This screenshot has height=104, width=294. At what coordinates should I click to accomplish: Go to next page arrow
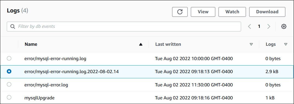(x=269, y=27)
